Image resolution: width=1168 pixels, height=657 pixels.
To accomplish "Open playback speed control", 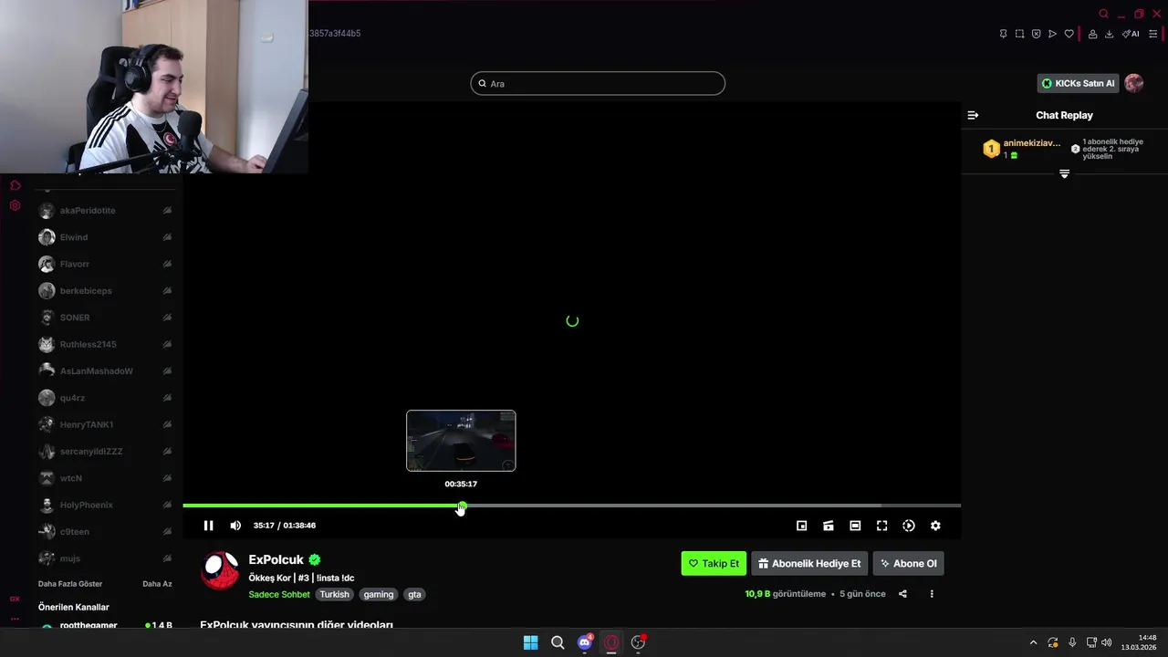I will click(x=909, y=526).
